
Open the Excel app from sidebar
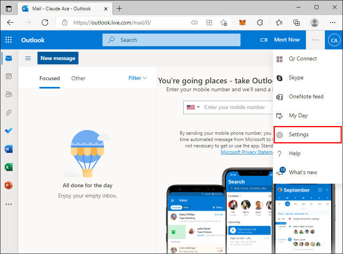pyautogui.click(x=9, y=167)
